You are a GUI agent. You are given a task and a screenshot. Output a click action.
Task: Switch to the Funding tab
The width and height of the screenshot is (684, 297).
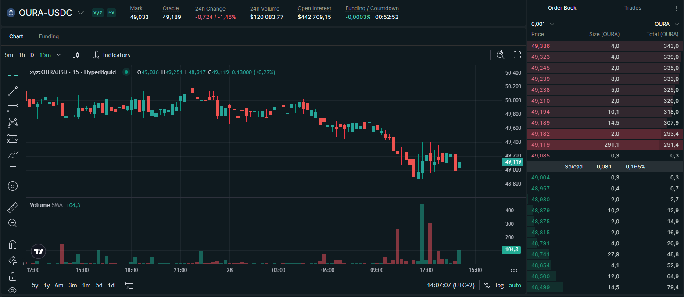(49, 36)
